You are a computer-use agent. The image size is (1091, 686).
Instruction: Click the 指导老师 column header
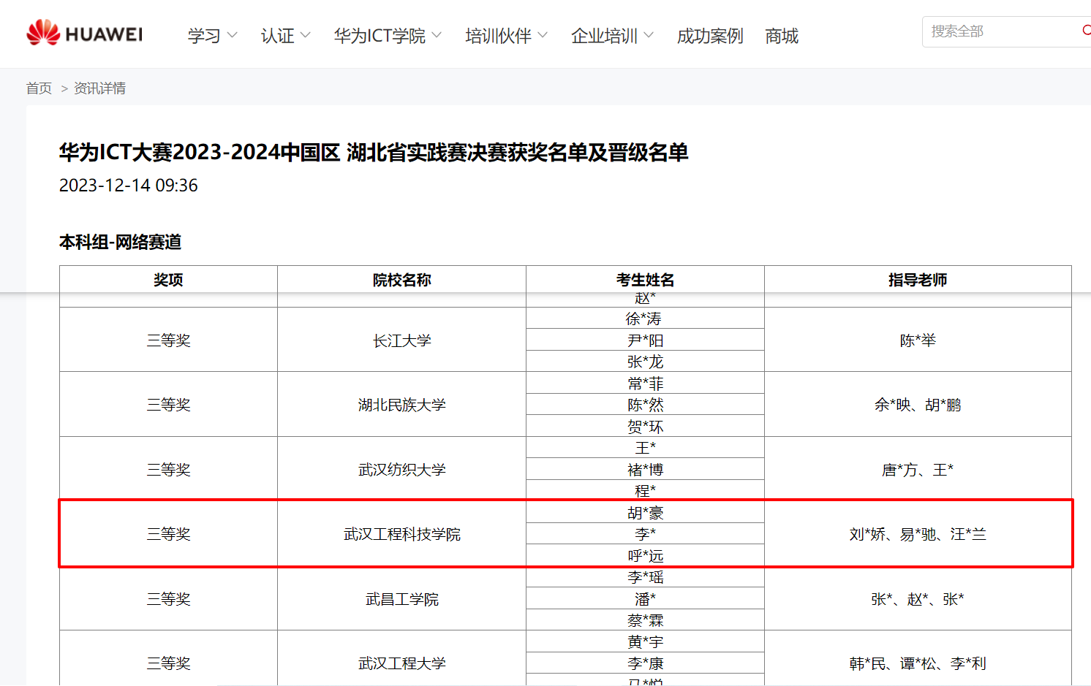(x=917, y=280)
